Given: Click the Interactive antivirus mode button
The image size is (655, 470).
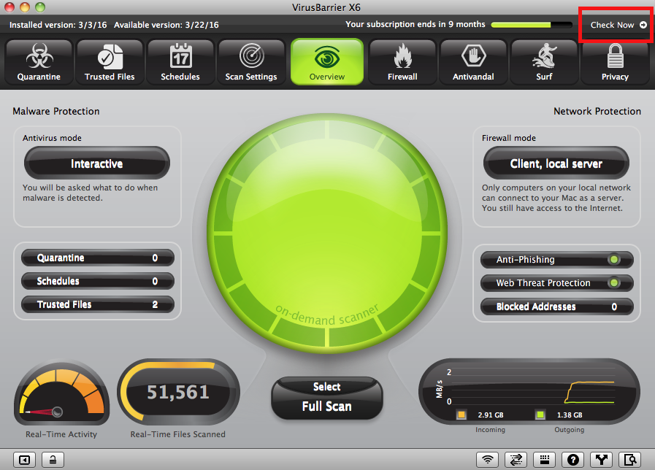Looking at the screenshot, I should pyautogui.click(x=97, y=163).
